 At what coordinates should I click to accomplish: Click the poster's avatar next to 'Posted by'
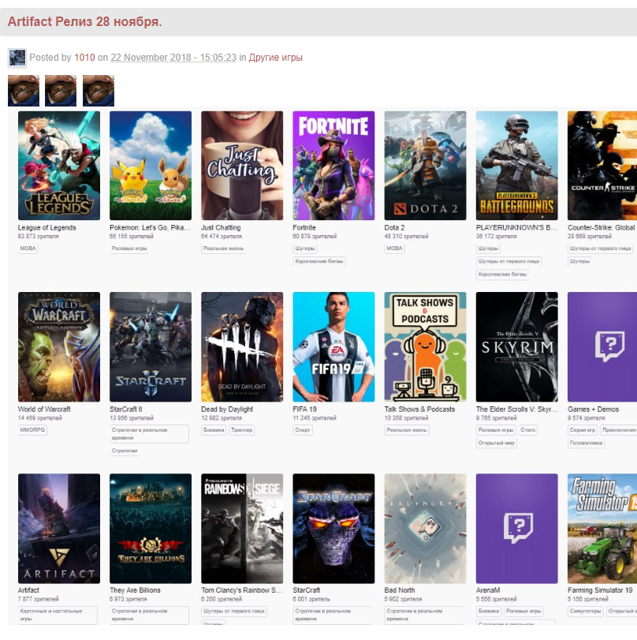click(17, 58)
